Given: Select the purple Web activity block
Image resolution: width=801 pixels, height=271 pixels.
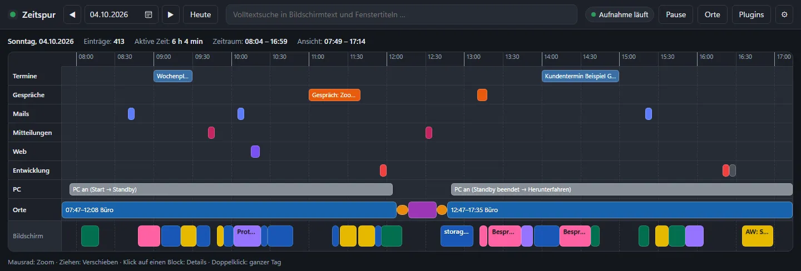Looking at the screenshot, I should pos(255,152).
